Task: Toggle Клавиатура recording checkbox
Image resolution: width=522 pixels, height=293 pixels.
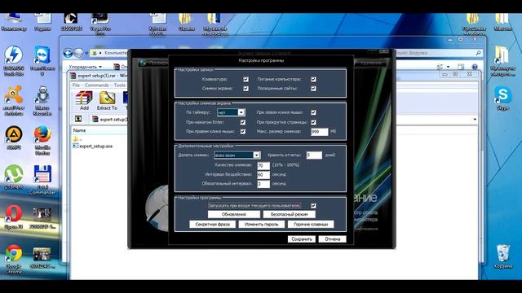Action: pos(246,80)
